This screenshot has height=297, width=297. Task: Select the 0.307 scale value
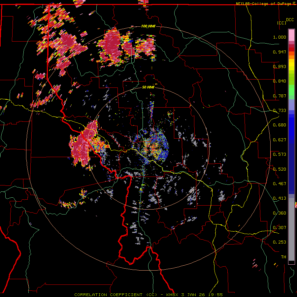(x=280, y=228)
